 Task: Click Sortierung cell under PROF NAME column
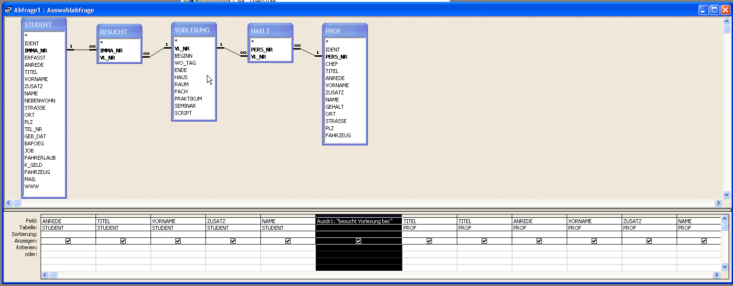pos(699,235)
